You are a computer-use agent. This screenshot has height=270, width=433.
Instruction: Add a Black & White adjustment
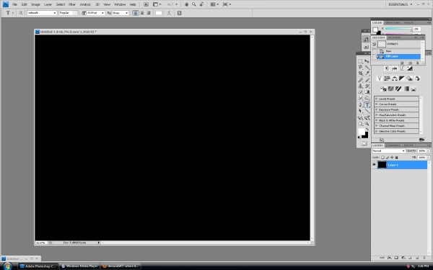click(402, 78)
